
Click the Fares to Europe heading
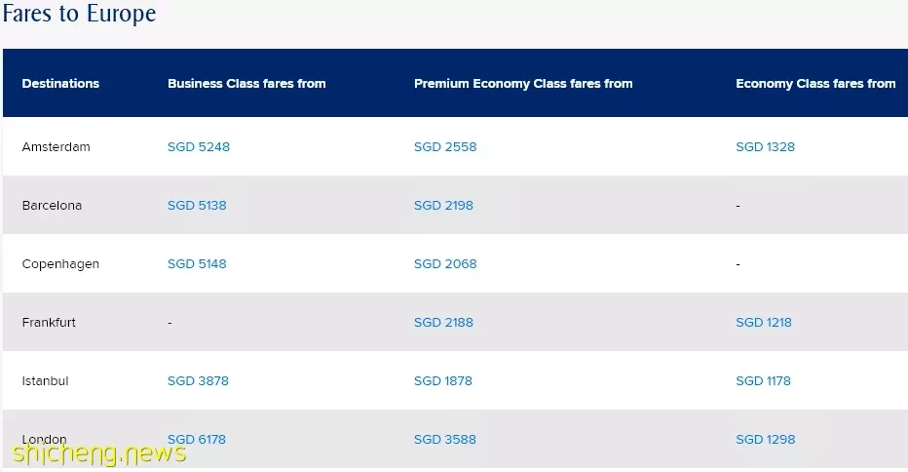pos(79,14)
